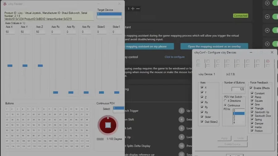
Task: Select the 4 Directions radio button
Action: [225, 101]
